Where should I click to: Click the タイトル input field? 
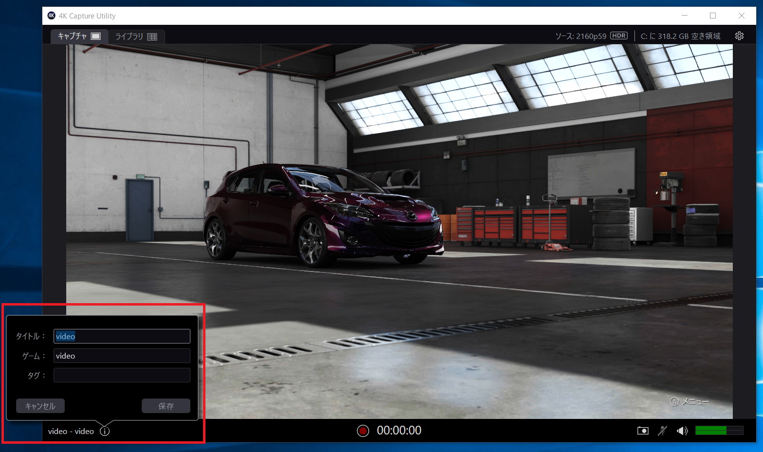pyautogui.click(x=122, y=336)
